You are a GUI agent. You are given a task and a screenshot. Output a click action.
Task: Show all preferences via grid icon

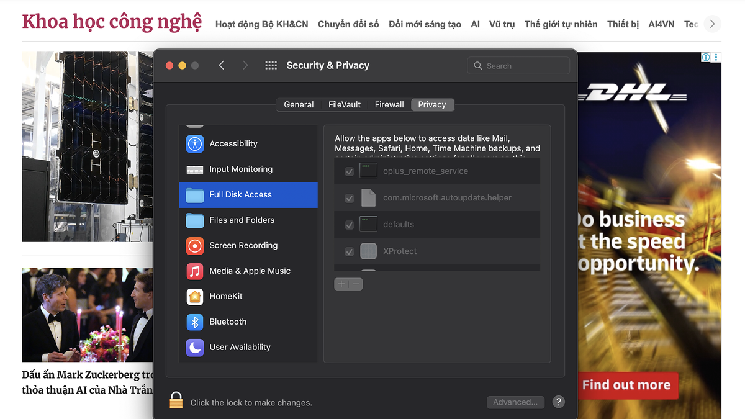click(271, 65)
